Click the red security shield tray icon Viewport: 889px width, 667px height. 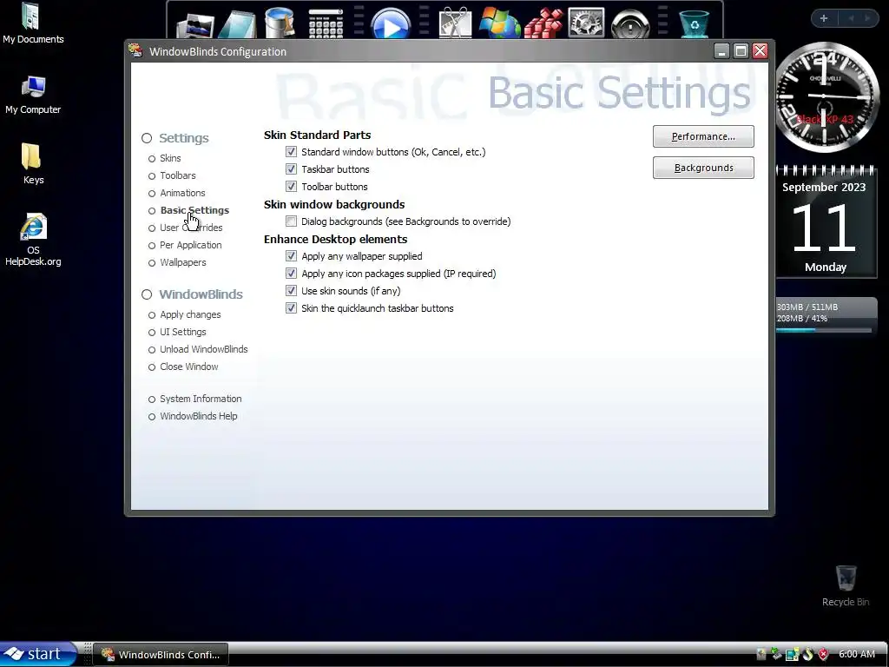[x=823, y=654]
